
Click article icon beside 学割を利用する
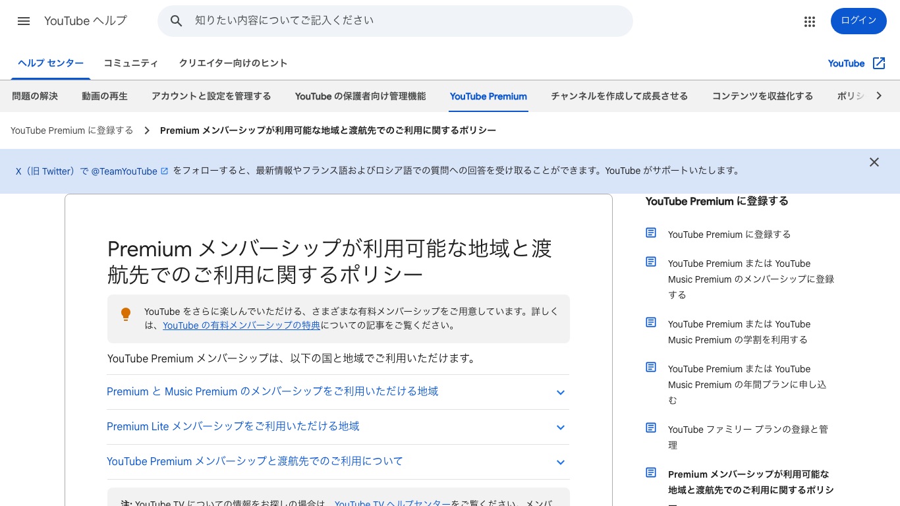651,322
